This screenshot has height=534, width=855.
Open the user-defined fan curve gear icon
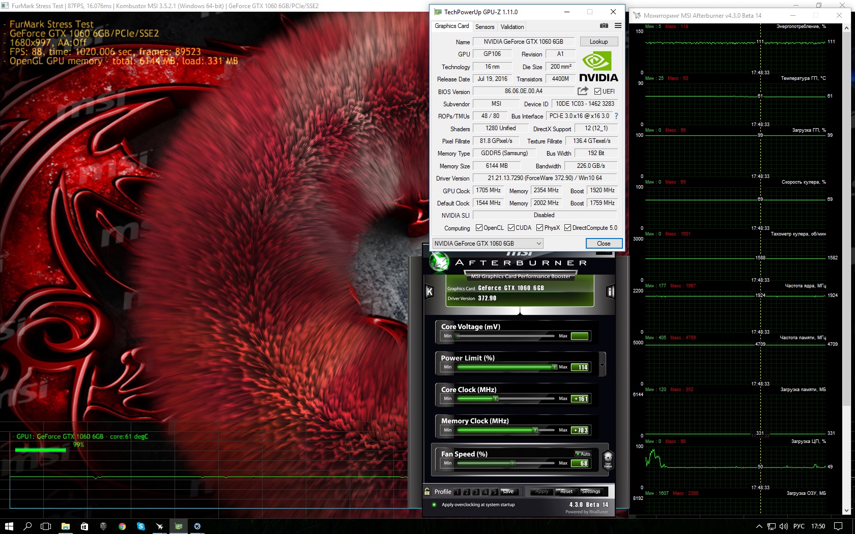pos(608,459)
